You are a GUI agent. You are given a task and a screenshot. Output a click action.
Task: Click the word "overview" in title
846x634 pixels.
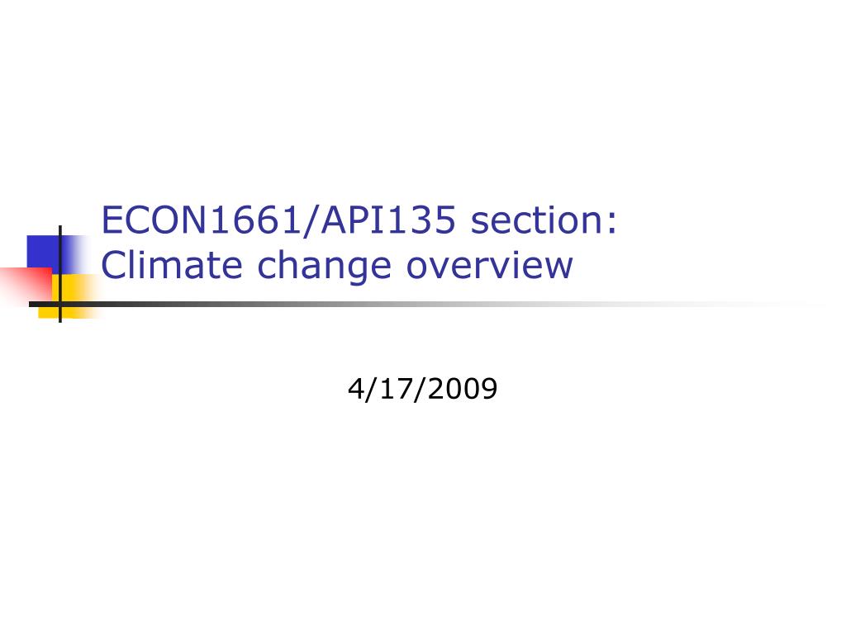pyautogui.click(x=489, y=267)
